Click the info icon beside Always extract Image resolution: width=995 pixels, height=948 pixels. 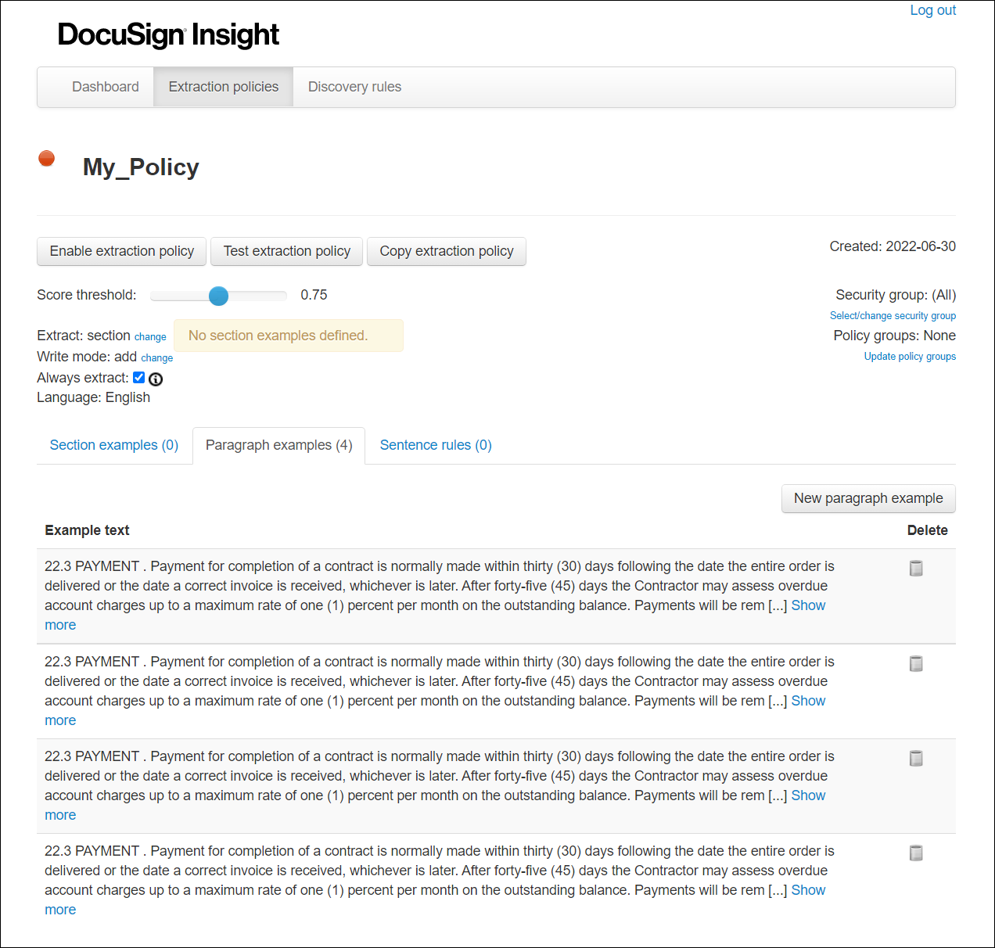[156, 379]
